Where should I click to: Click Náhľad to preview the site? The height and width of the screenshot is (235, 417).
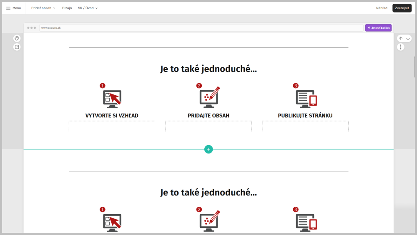click(x=382, y=8)
